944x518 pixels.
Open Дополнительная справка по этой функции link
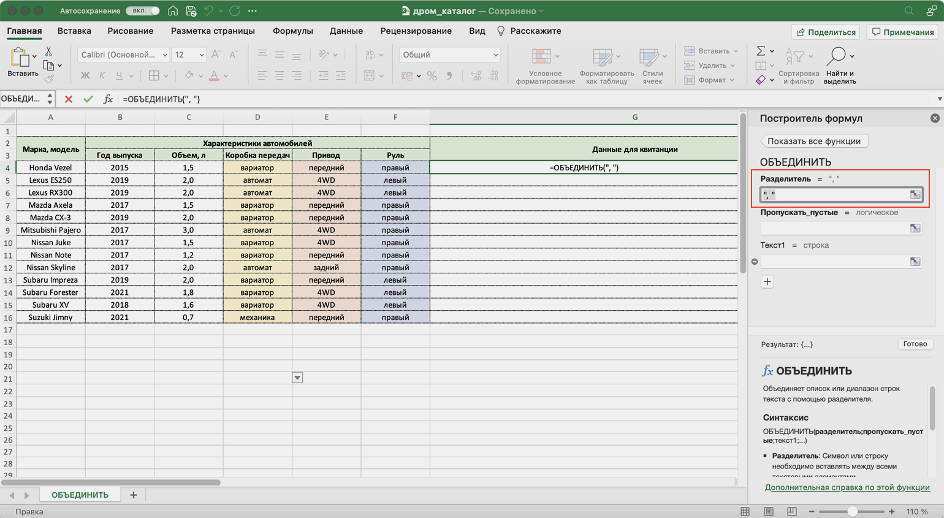(847, 487)
